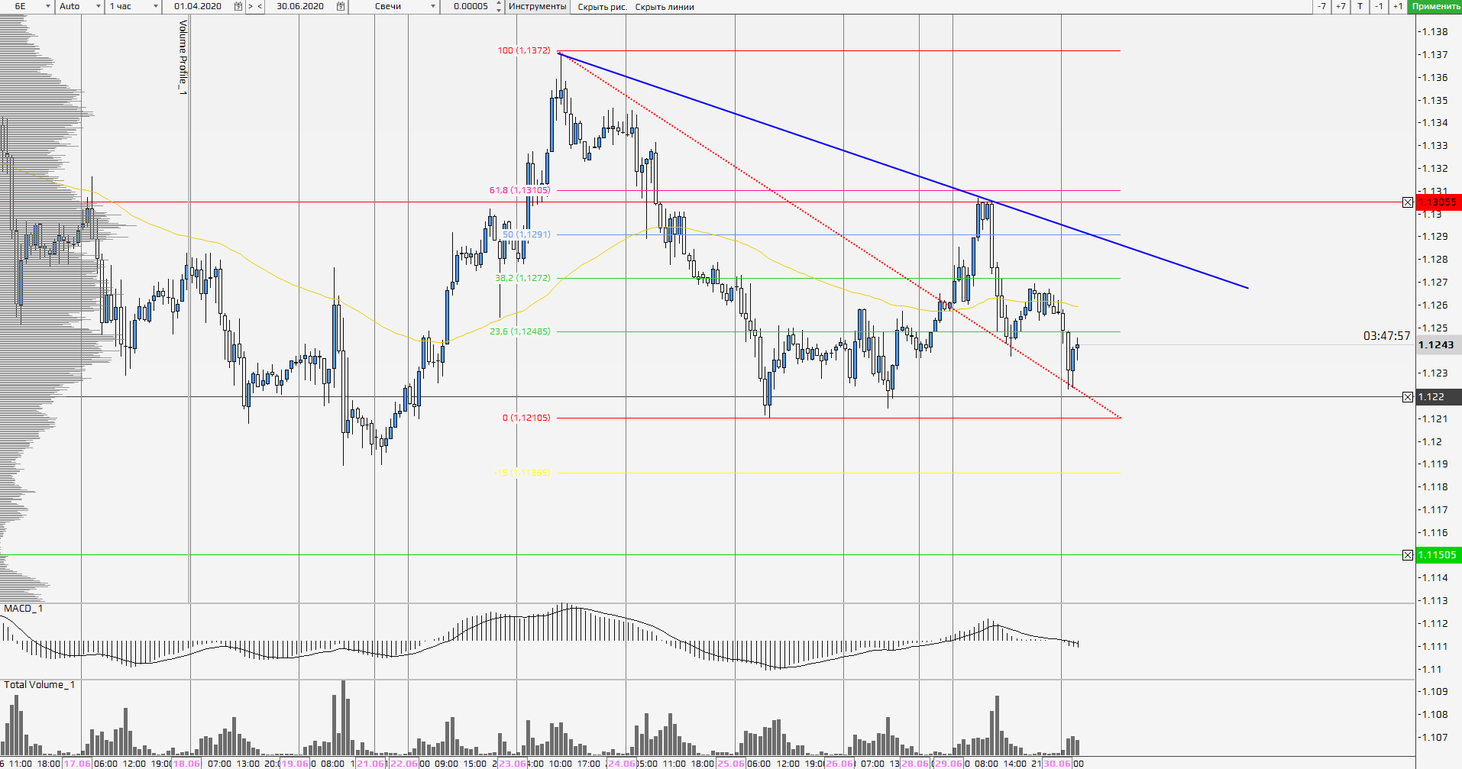Increase the 0.00005 step value using up arrow

coord(499,3)
